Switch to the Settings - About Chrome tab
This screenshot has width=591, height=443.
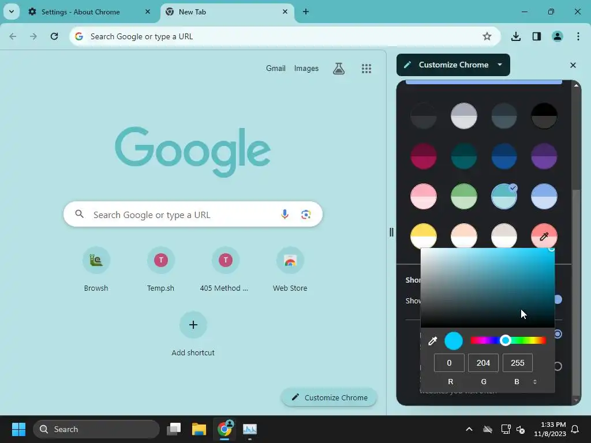(x=80, y=12)
